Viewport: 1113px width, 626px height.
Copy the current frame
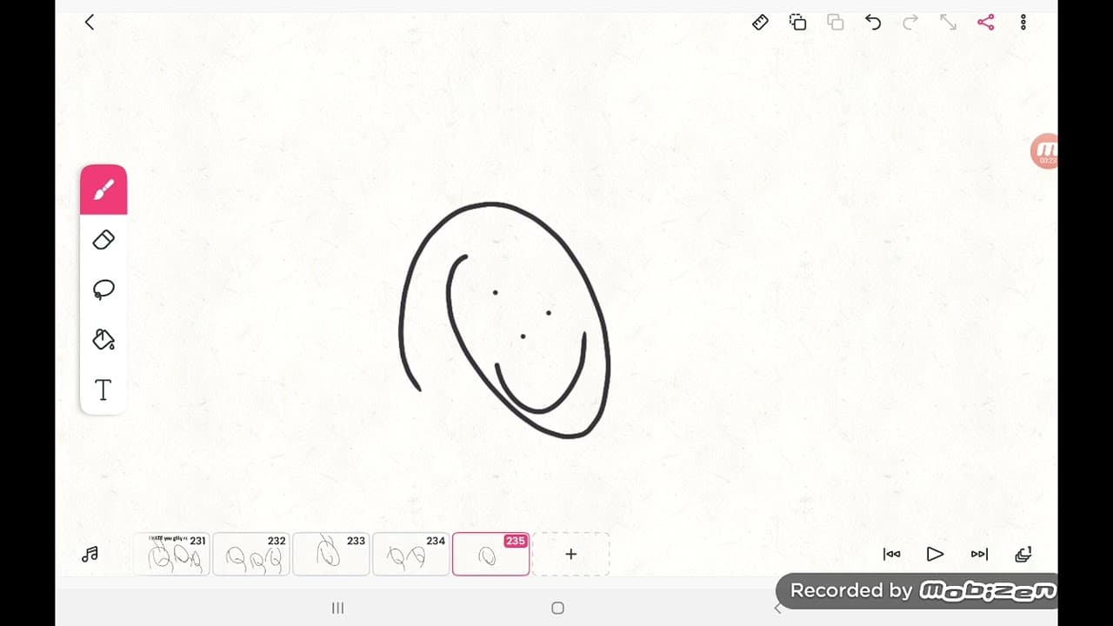(797, 23)
